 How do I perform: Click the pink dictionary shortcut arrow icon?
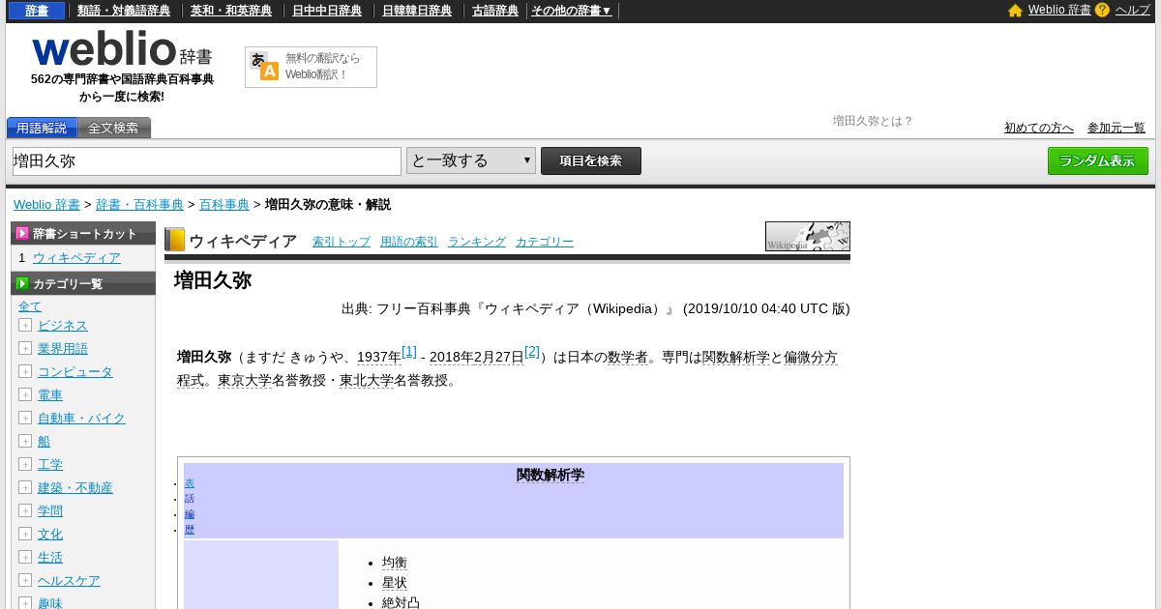point(22,233)
